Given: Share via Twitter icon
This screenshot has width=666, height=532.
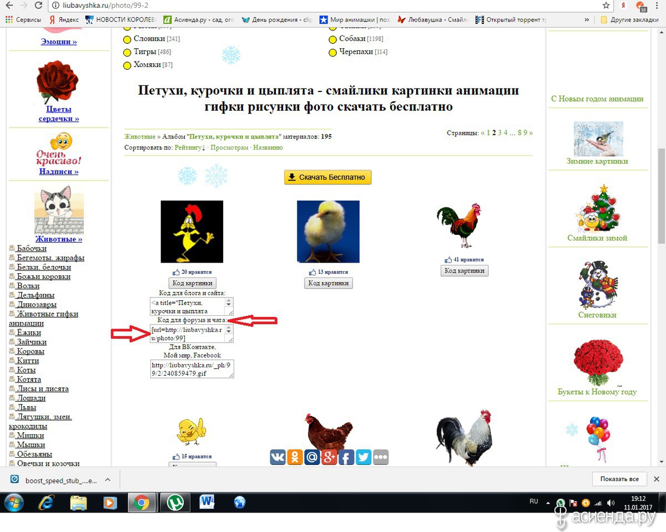Looking at the screenshot, I should (x=364, y=457).
